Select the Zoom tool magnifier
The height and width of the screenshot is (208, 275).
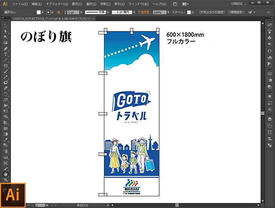pyautogui.click(x=6, y=180)
